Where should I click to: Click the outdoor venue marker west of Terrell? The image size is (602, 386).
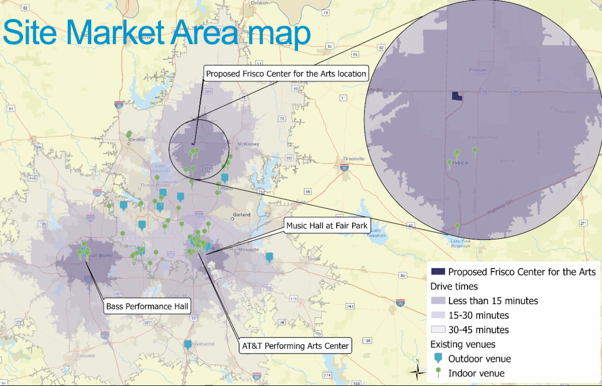[269, 256]
